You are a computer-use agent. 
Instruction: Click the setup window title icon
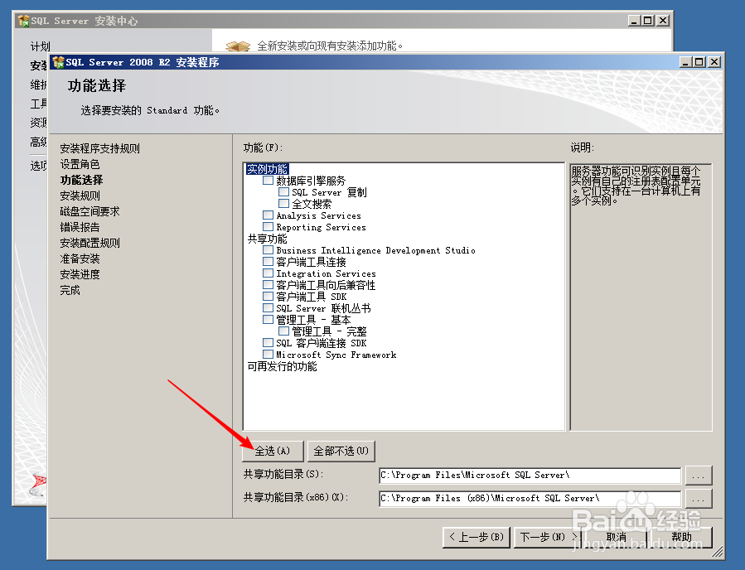tap(58, 62)
